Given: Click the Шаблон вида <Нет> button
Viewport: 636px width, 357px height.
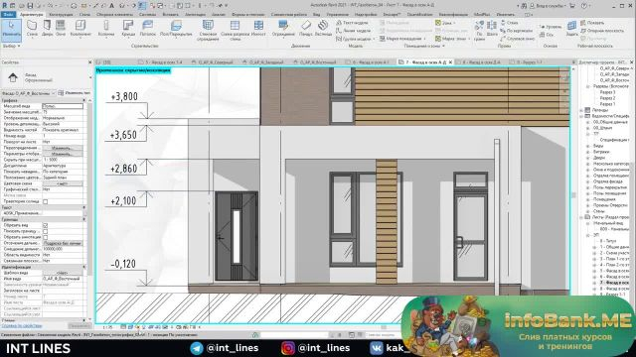Looking at the screenshot, I should [63, 274].
